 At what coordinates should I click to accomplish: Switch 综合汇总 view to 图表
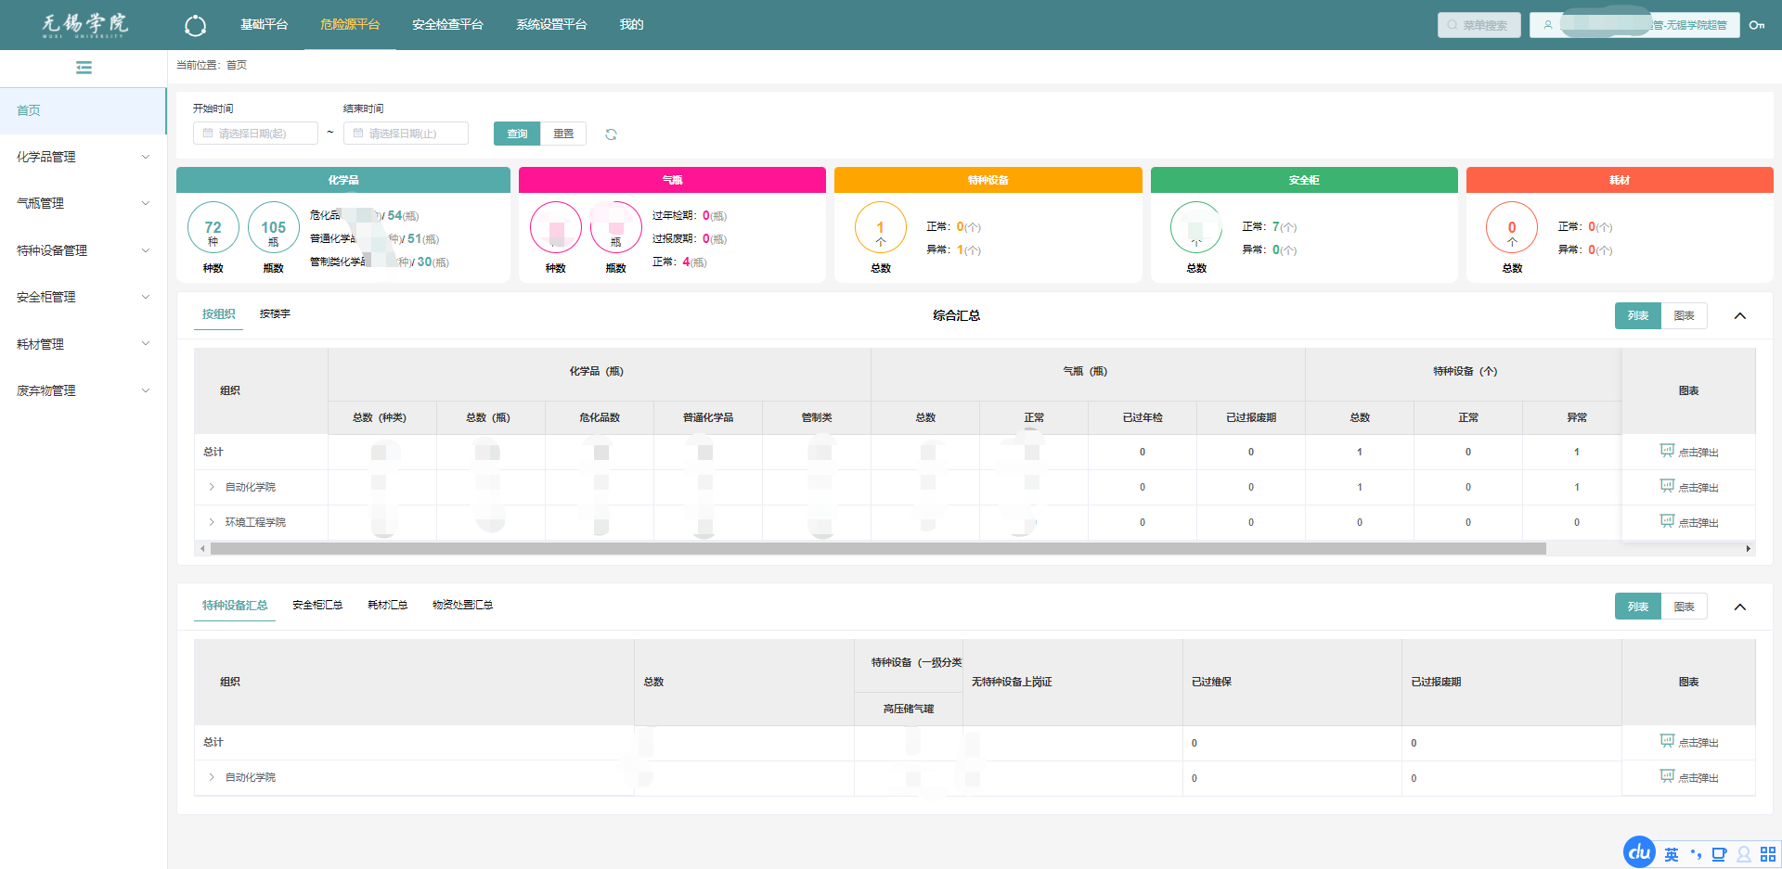tap(1684, 316)
